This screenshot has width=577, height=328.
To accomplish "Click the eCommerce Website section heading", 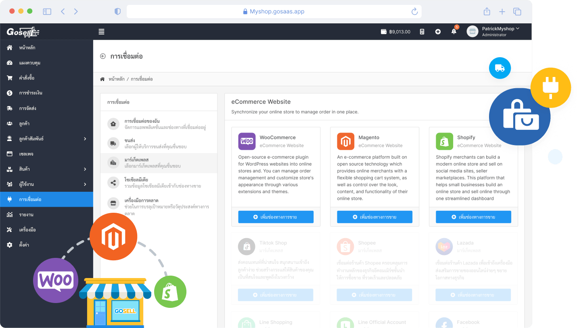I will [x=261, y=102].
